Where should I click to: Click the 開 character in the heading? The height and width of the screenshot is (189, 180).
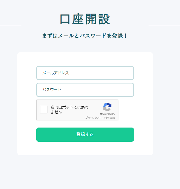click(x=91, y=20)
